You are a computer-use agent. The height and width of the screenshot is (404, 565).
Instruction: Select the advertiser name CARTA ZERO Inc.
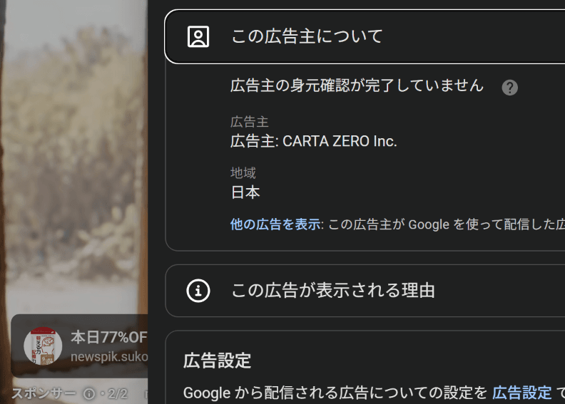(x=340, y=141)
